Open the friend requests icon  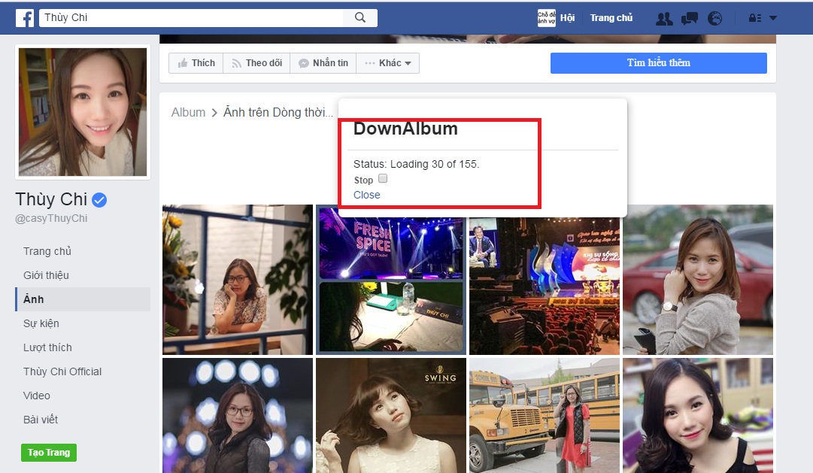tap(664, 17)
